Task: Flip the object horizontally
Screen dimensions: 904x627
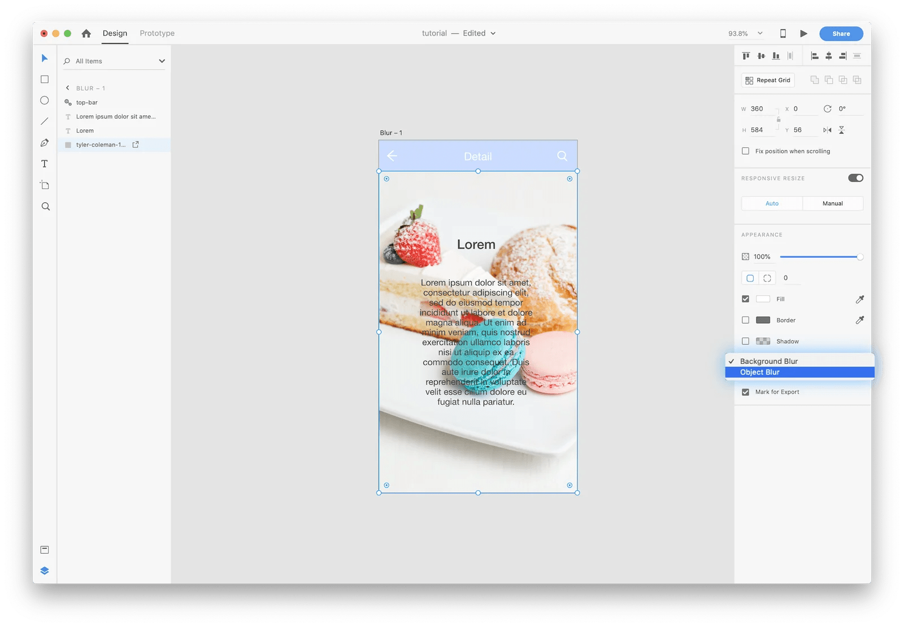Action: [x=827, y=130]
